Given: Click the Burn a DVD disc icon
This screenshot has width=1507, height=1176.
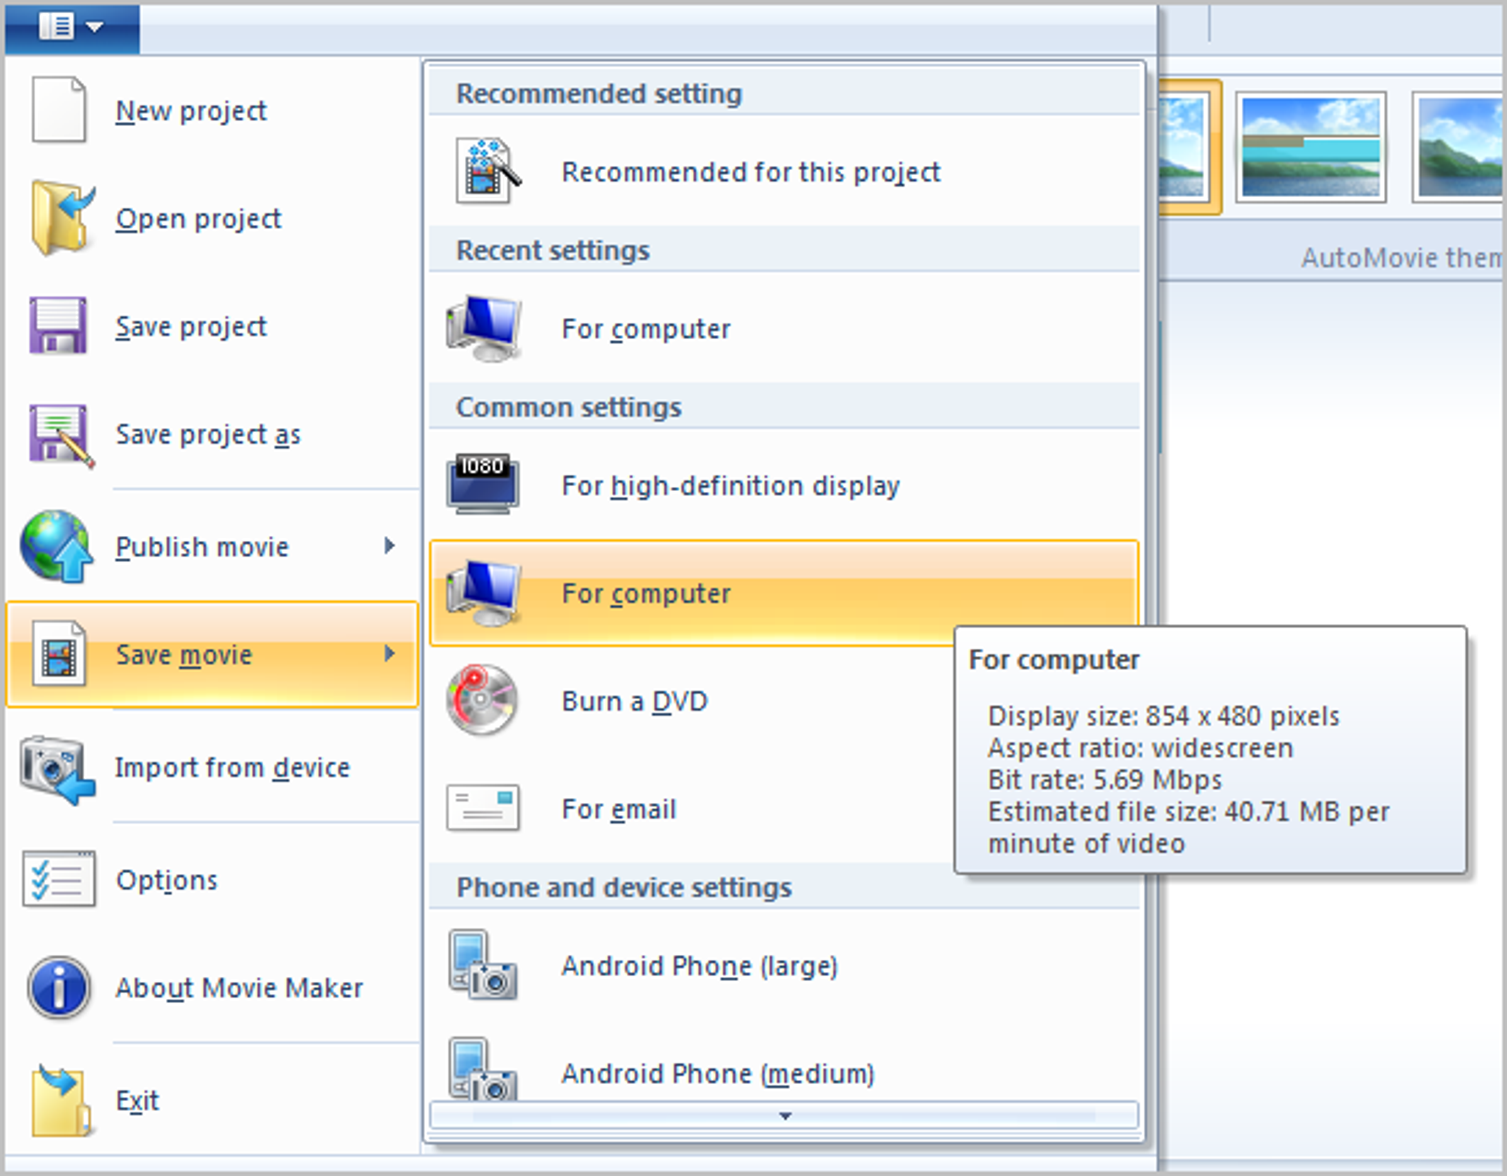Looking at the screenshot, I should click(482, 699).
